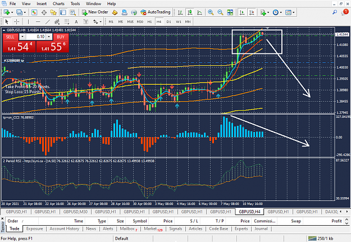This screenshot has width=351, height=242.
Task: Set timeframe to M15
Action: point(130,21)
